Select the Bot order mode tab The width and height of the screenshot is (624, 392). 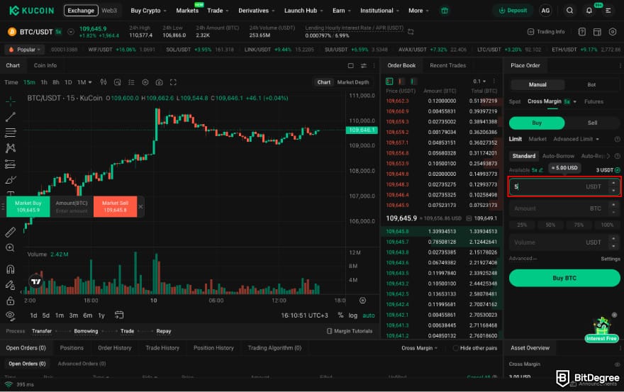[591, 85]
